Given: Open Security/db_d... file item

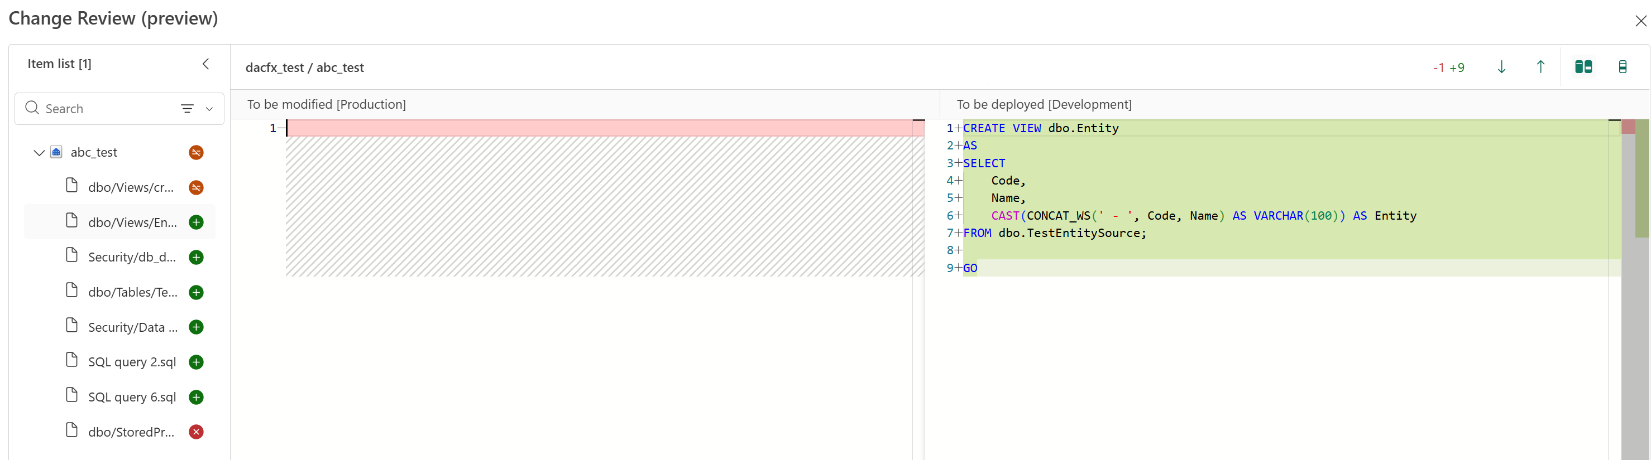Looking at the screenshot, I should tap(131, 257).
